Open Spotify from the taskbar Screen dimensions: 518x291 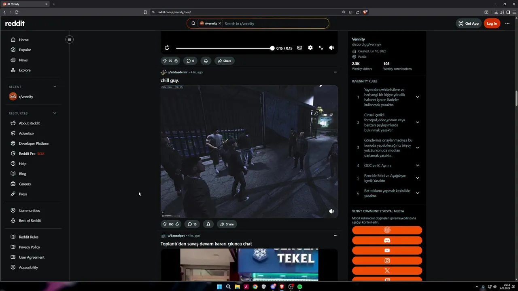click(300, 287)
